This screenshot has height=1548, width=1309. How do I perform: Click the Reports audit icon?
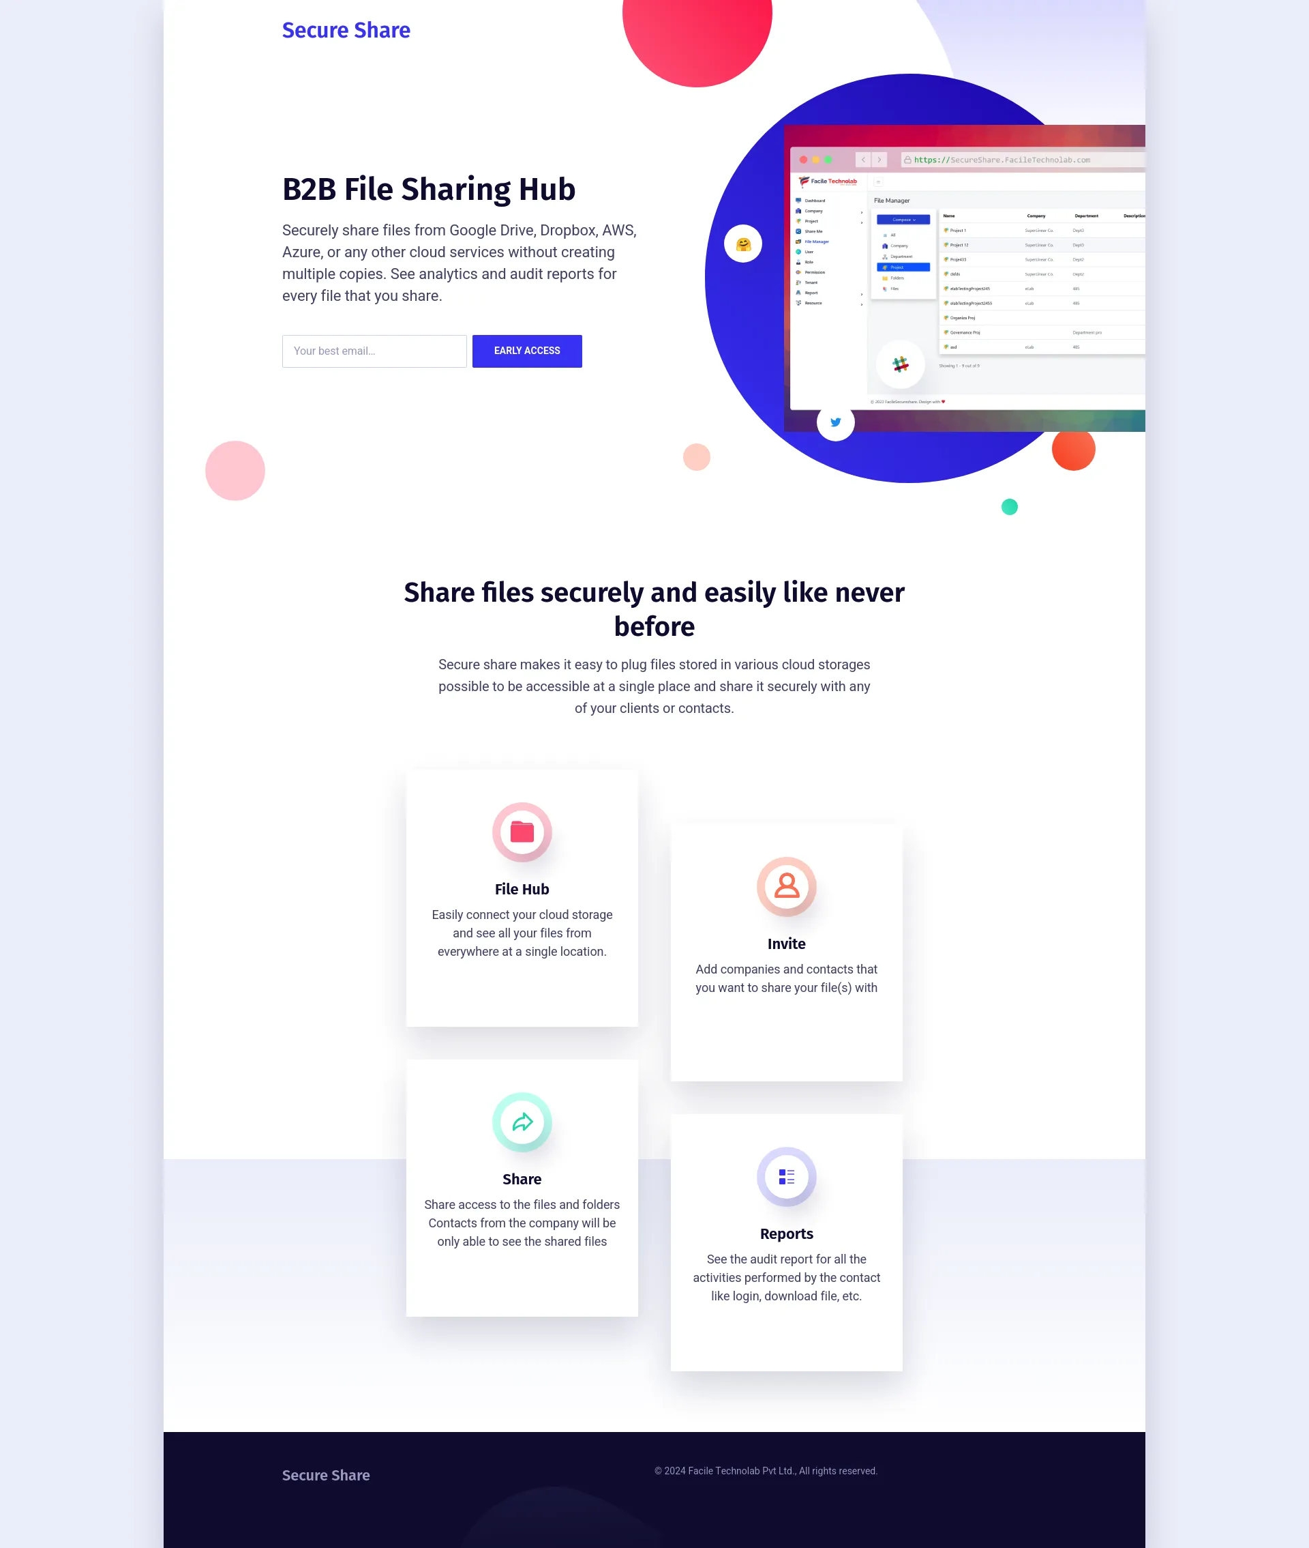[x=785, y=1176]
